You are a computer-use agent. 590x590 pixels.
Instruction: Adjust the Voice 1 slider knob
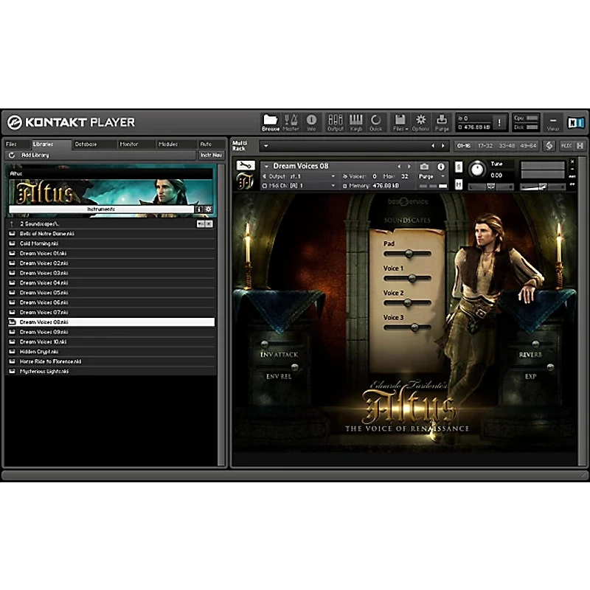(x=412, y=279)
